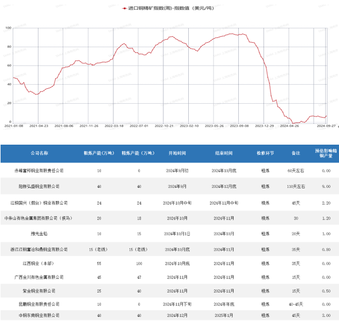Select the 昆鹏铜业有限责任公司 cell
Viewport: 339px width, 321px height.
[x=39, y=304]
